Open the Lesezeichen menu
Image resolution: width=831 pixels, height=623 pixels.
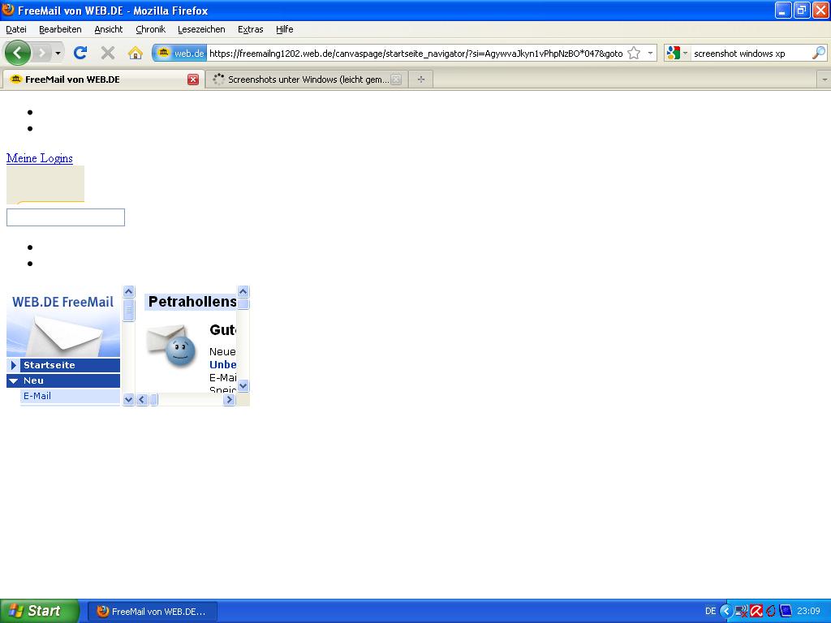point(201,29)
